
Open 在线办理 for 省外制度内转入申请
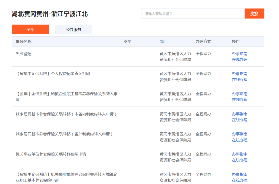(239, 140)
